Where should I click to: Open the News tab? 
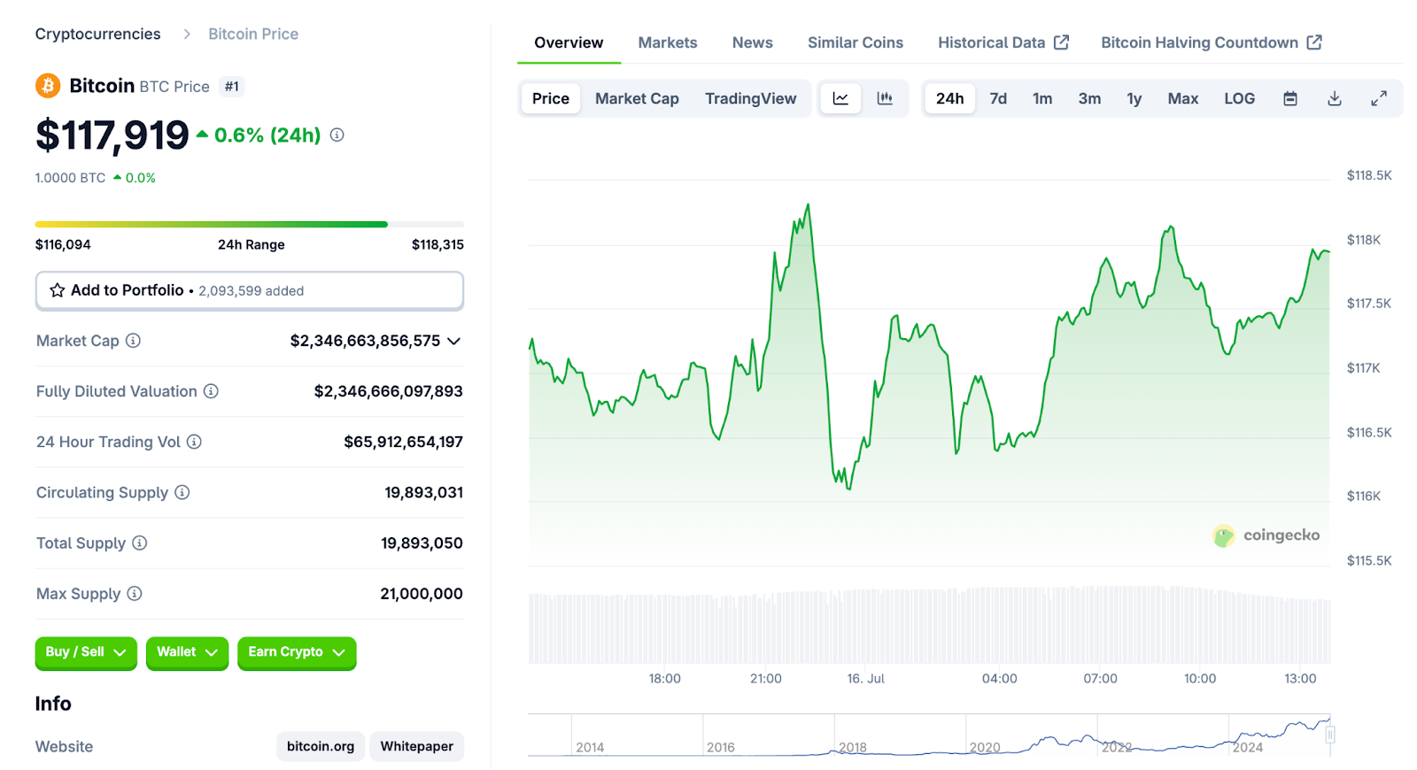pyautogui.click(x=752, y=42)
